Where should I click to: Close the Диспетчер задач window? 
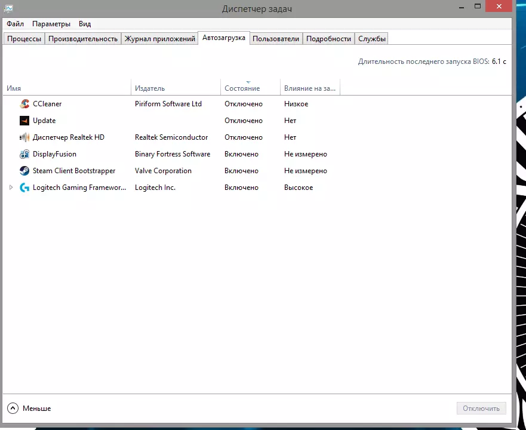click(x=499, y=7)
